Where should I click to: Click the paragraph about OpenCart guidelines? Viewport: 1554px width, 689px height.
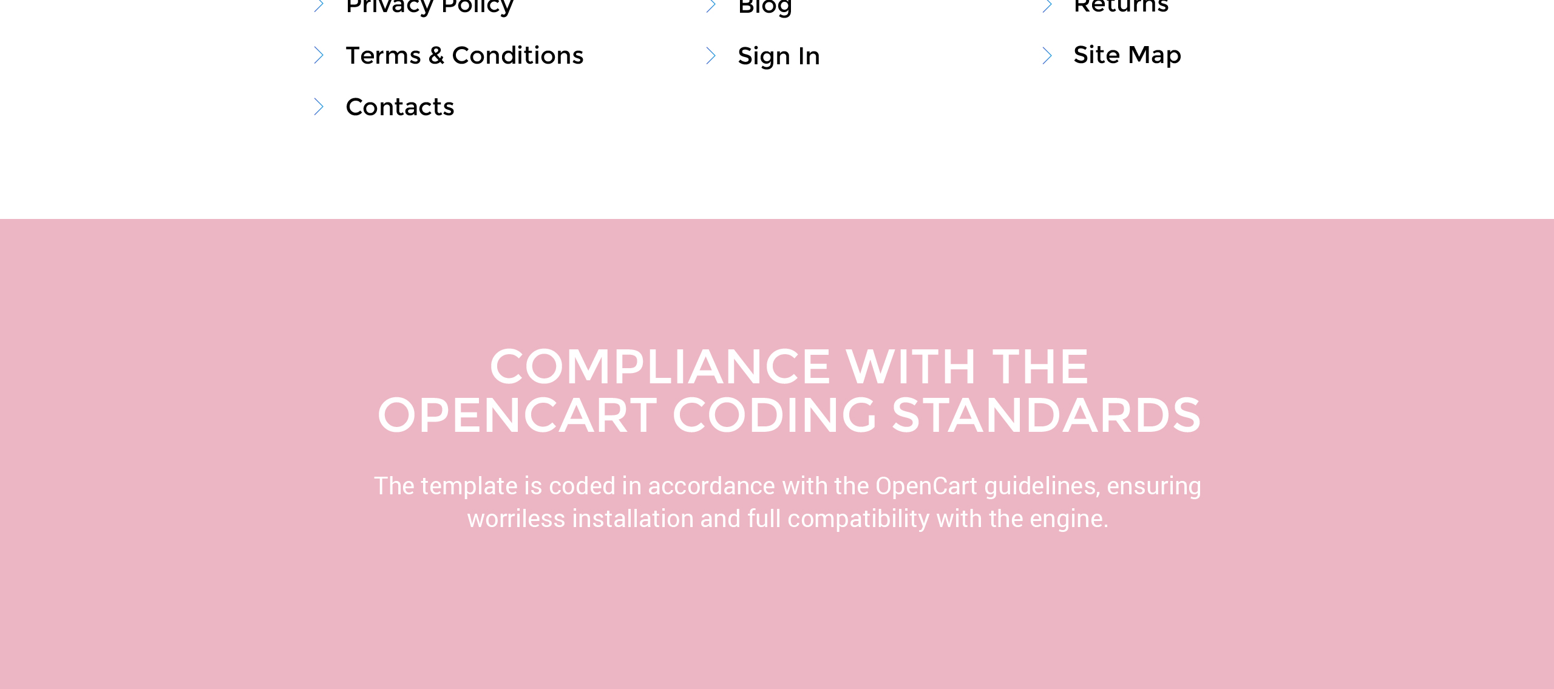coord(788,502)
